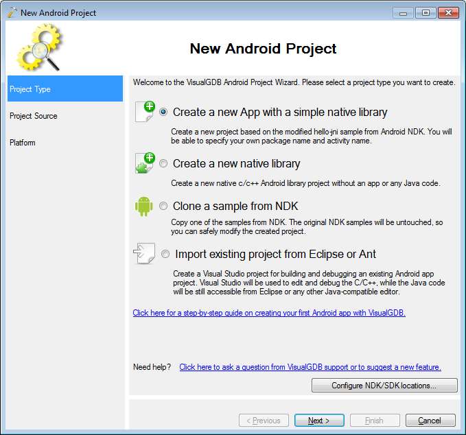Viewport: 466px width, 435px height.
Task: Click the native library puzzle-piece icon
Action: [x=145, y=163]
